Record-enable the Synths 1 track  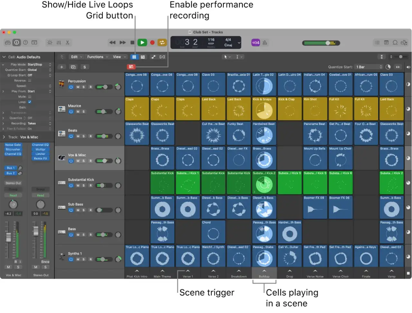tap(91, 259)
